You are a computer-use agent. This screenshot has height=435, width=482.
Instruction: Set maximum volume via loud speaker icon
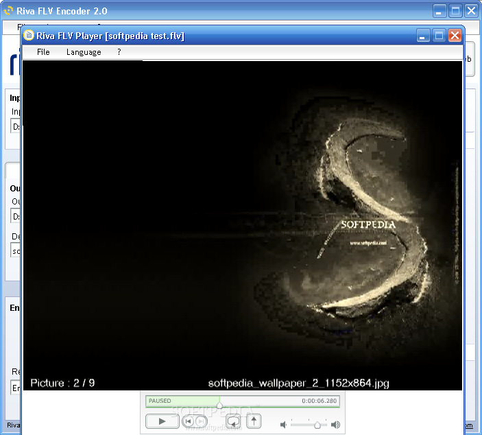[x=335, y=425]
